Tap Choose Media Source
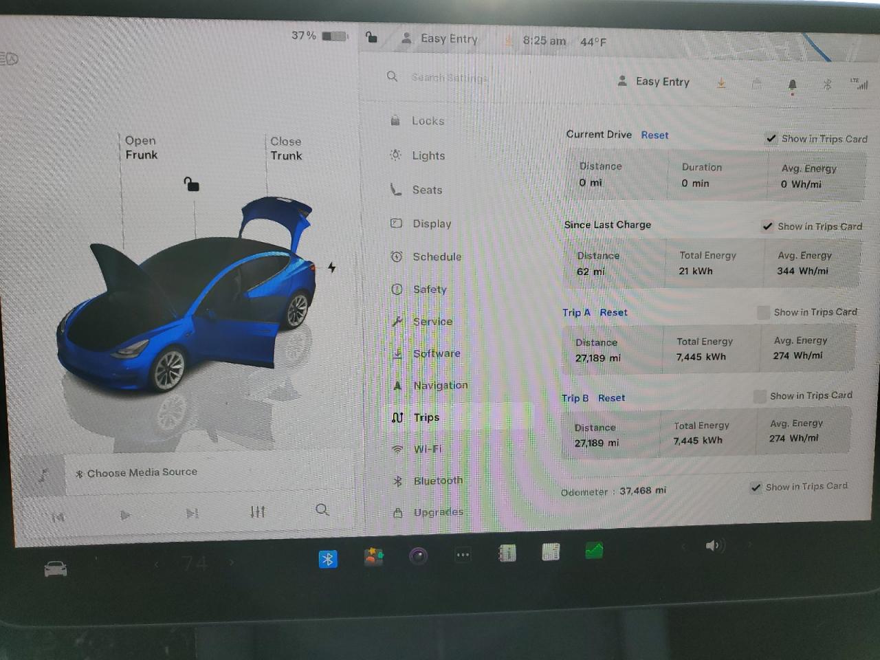The height and width of the screenshot is (660, 880). click(x=136, y=472)
